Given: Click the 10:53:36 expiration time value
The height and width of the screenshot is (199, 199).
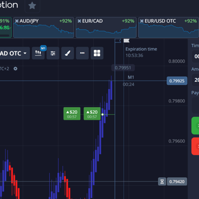Looking at the screenshot, I should tap(134, 55).
